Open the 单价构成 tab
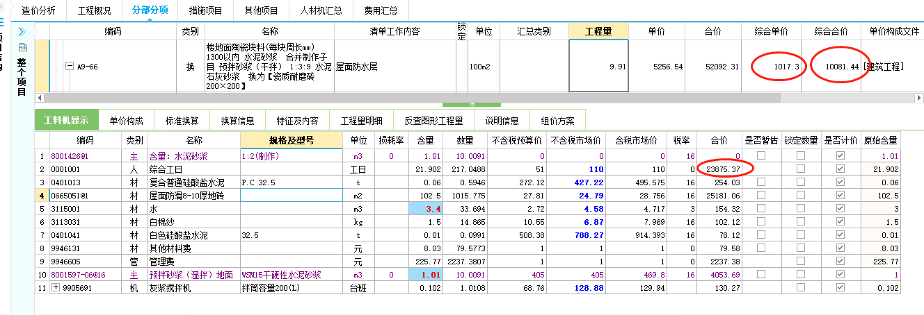Screen dimensions: 924x315 [126, 120]
